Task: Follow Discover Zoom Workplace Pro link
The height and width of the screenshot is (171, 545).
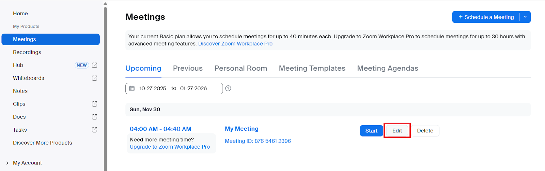Action: (235, 43)
